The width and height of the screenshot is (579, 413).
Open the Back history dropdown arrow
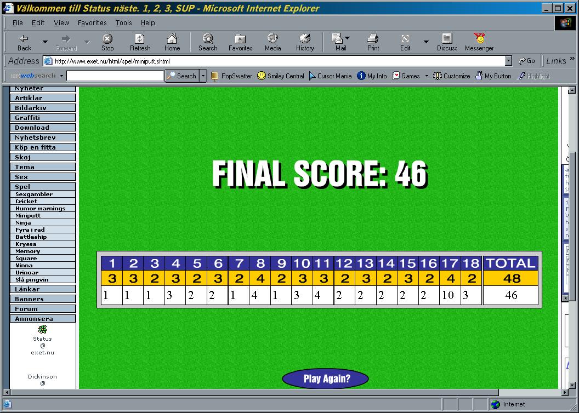pyautogui.click(x=45, y=42)
